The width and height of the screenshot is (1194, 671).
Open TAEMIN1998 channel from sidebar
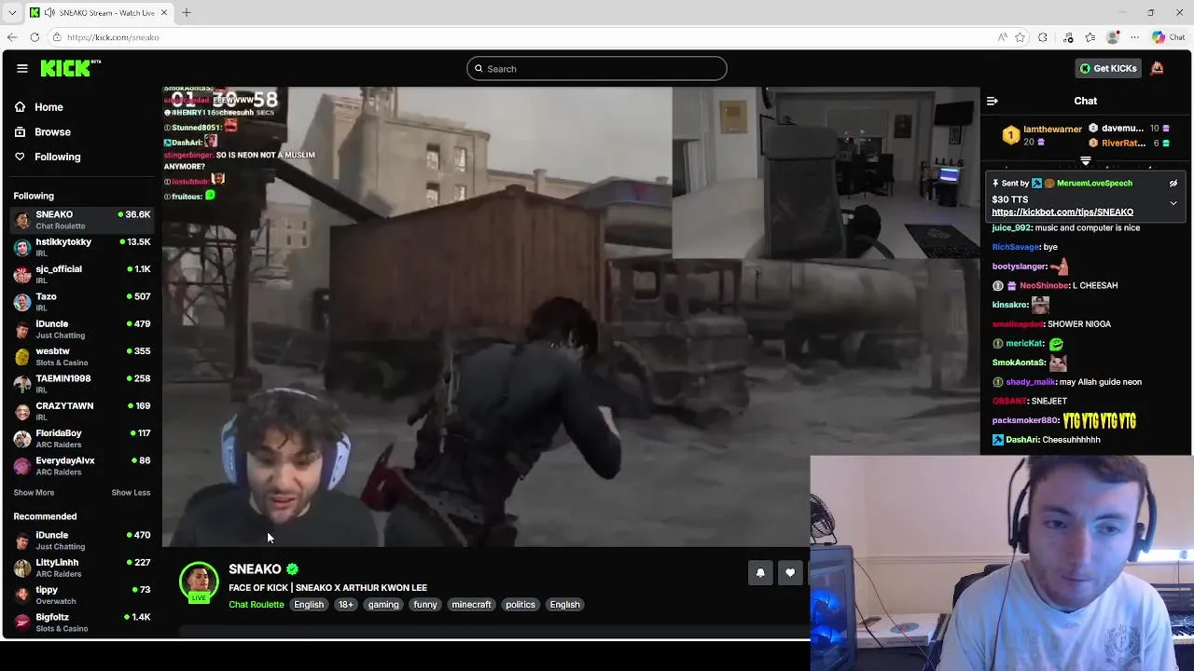point(81,384)
